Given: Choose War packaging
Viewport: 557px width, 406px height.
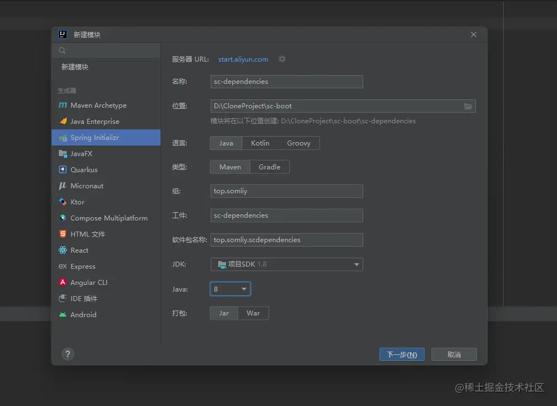Looking at the screenshot, I should click(253, 313).
